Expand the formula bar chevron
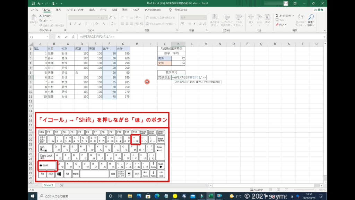Image resolution: width=355 pixels, height=200 pixels. (x=324, y=37)
